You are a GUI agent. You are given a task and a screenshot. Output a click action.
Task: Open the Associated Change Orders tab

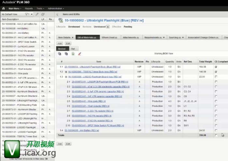pyautogui.click(x=203, y=37)
